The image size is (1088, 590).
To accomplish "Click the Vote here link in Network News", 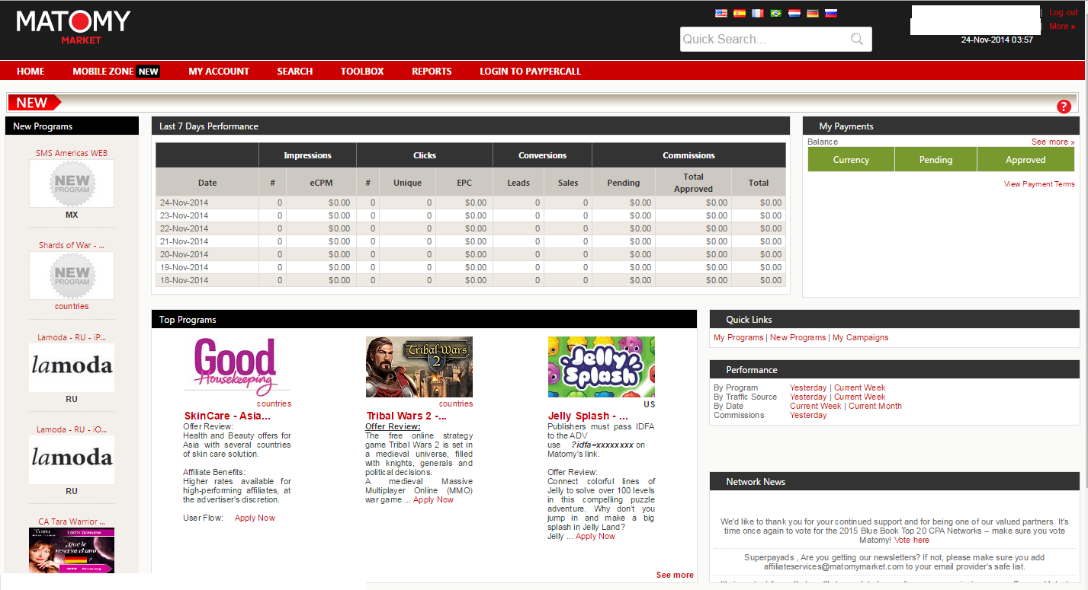I will pyautogui.click(x=912, y=540).
